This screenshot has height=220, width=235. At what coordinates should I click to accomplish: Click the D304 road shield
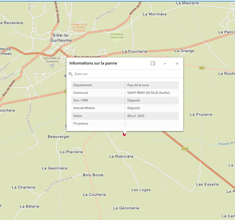click(185, 149)
